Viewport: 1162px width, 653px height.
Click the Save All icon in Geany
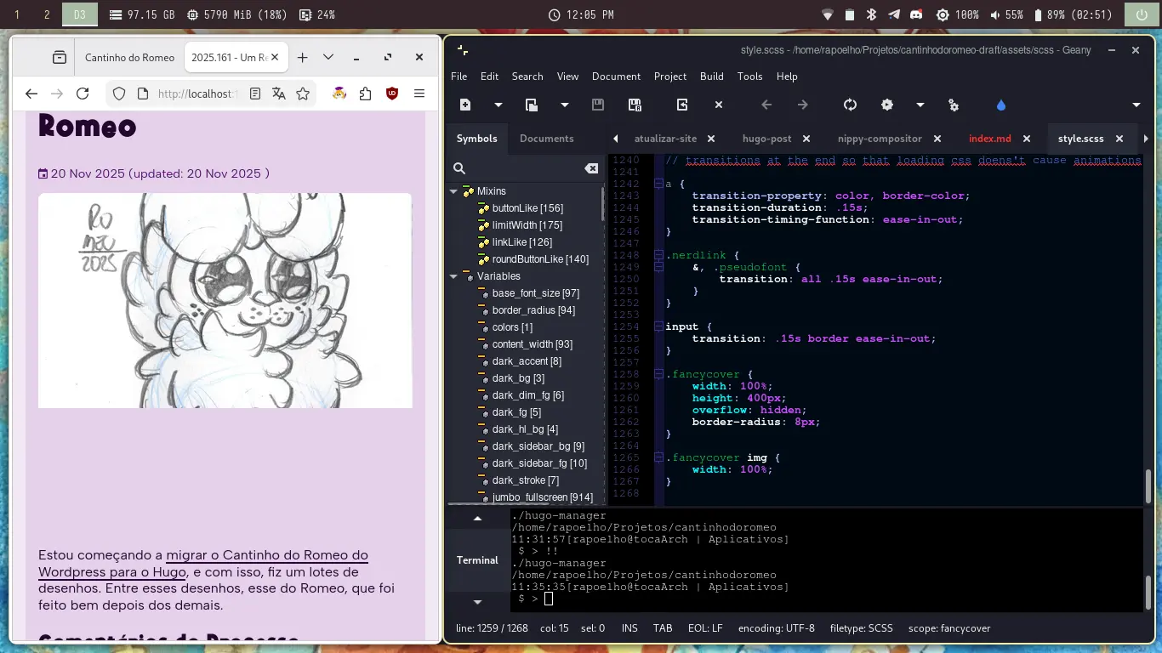(x=634, y=105)
